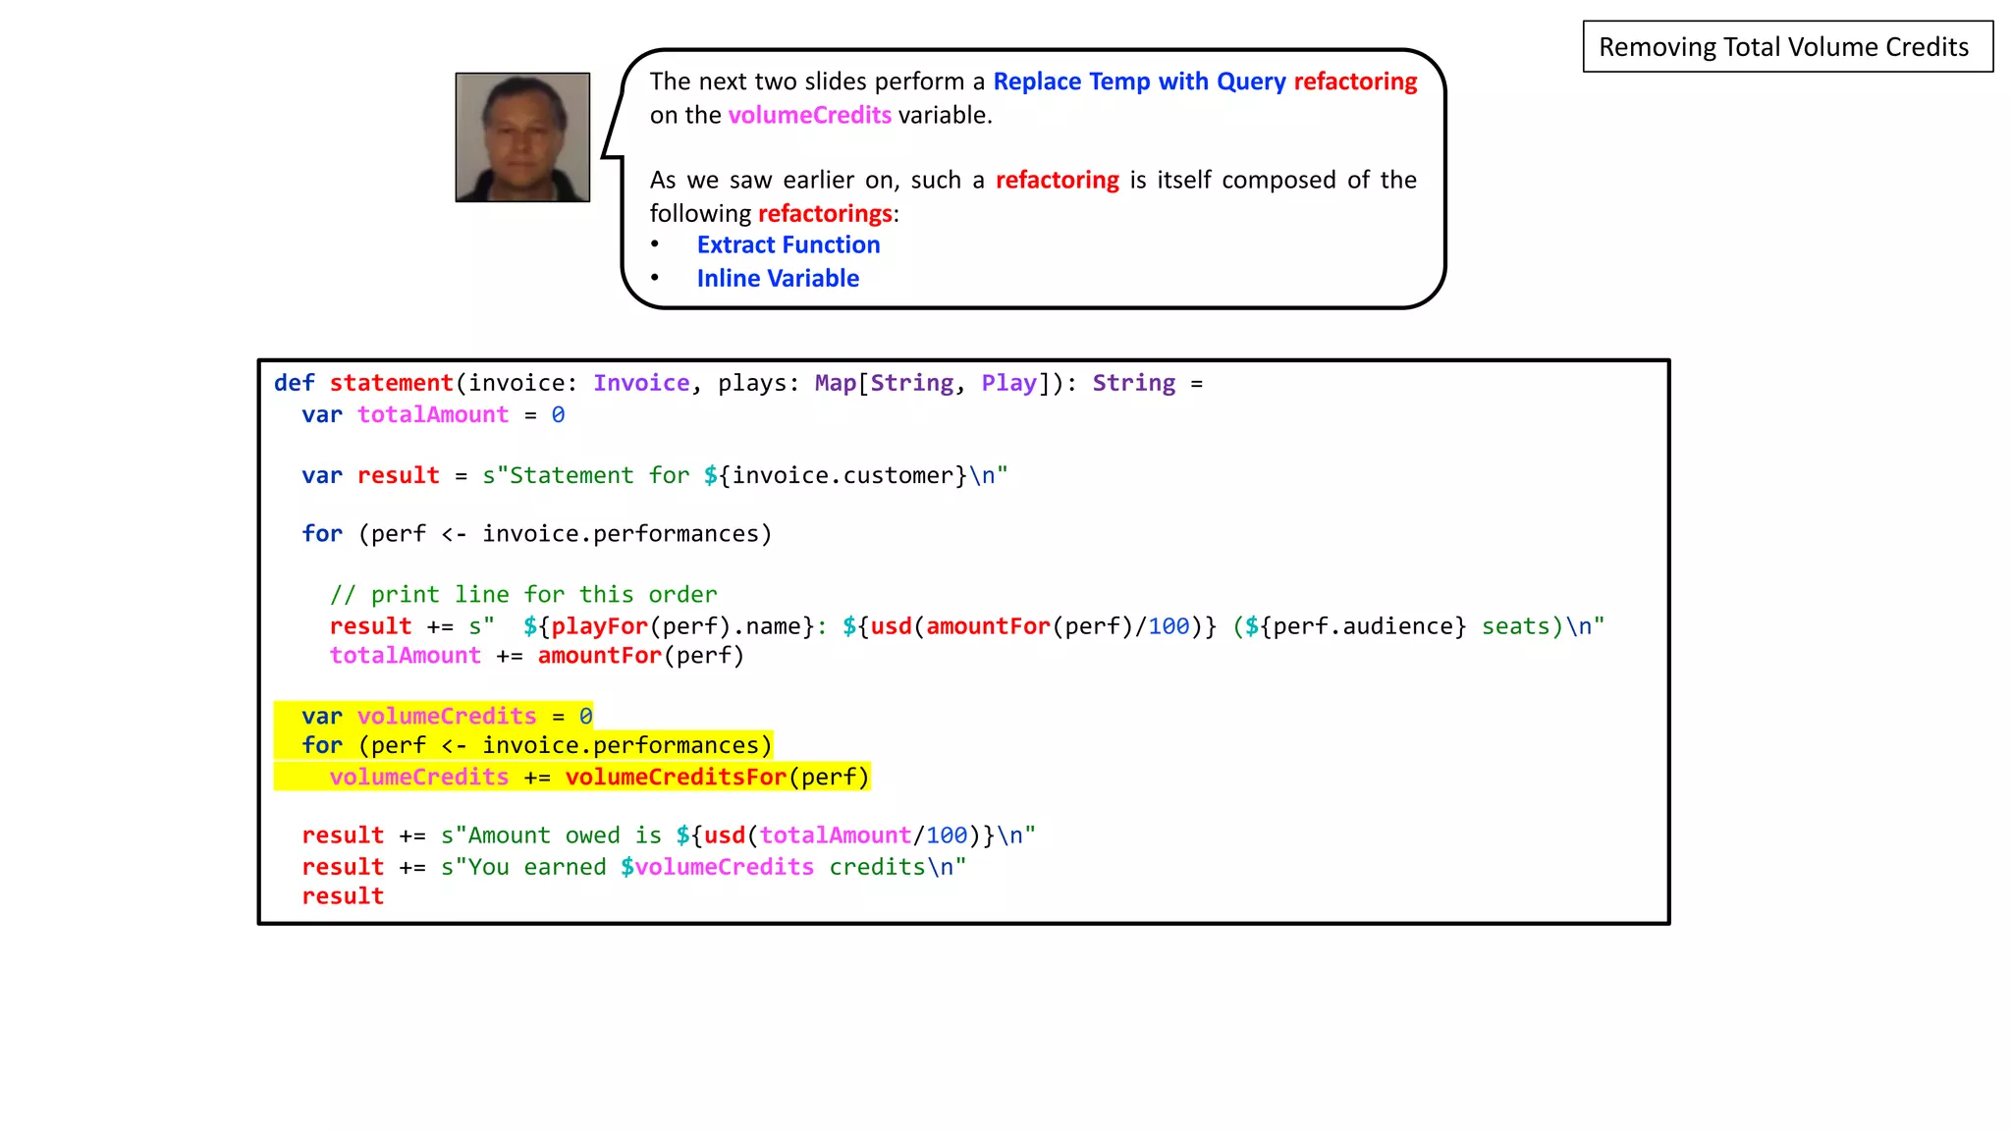The height and width of the screenshot is (1131, 2011).
Task: Click 'statement' function name in code
Action: tap(391, 383)
